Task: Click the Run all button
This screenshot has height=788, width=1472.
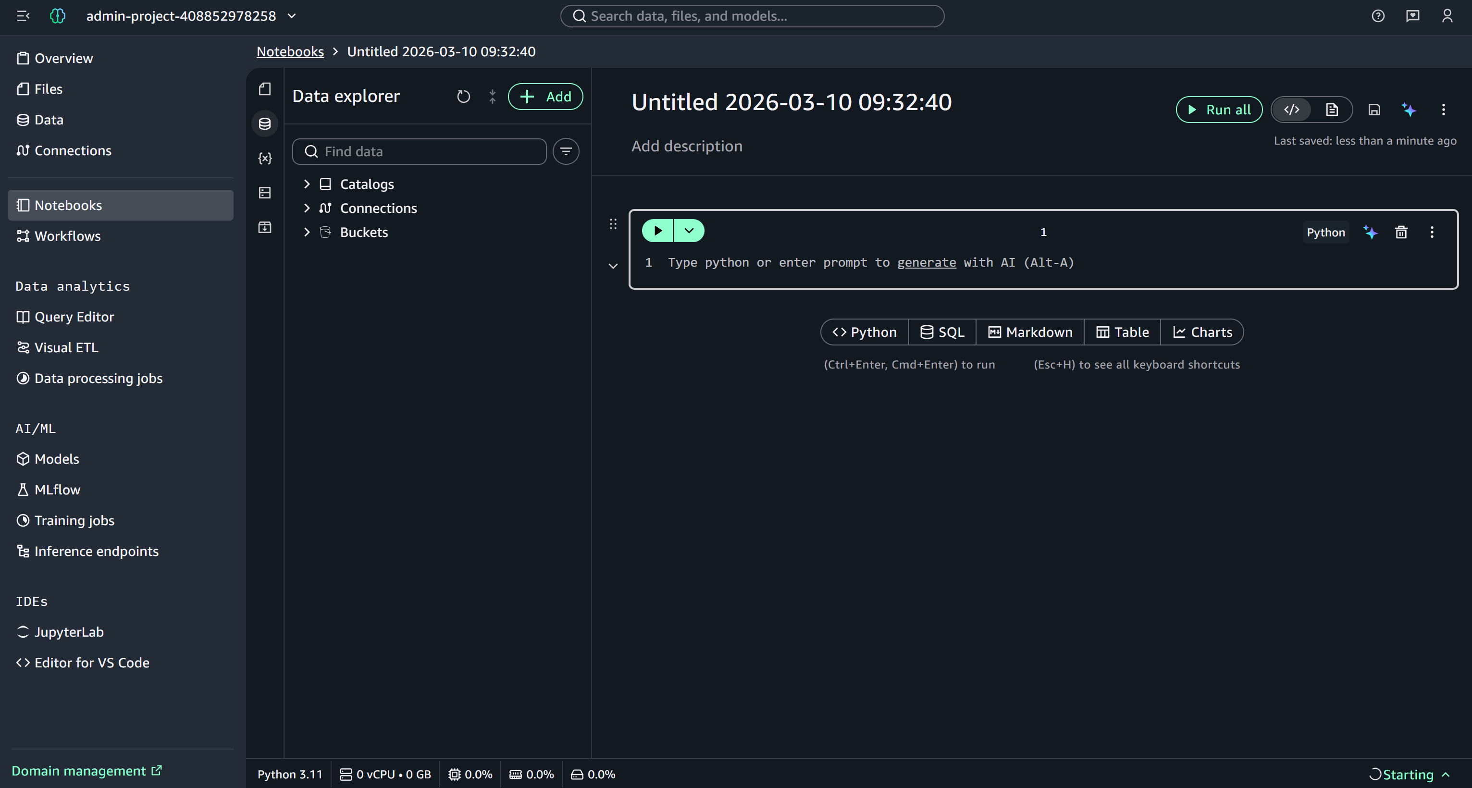Action: coord(1219,110)
